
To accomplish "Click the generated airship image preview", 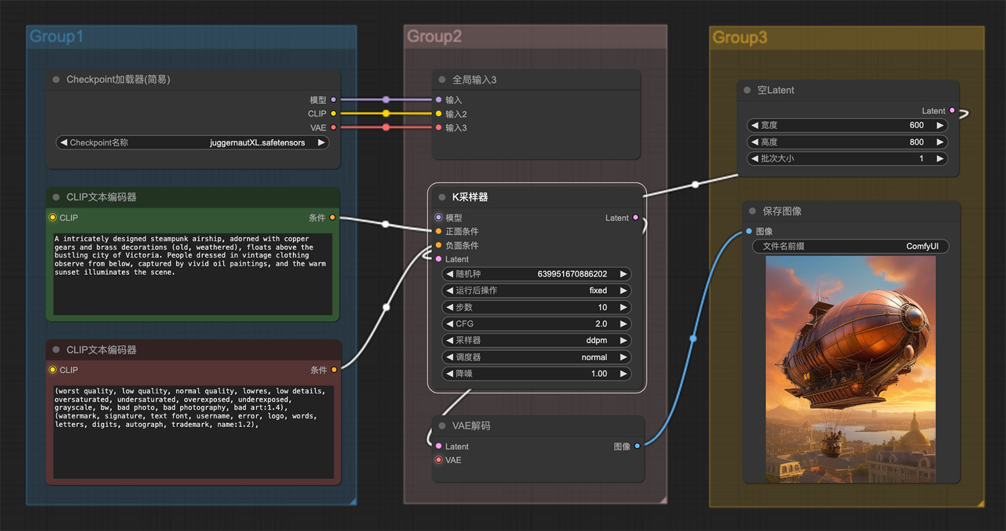I will coord(850,369).
